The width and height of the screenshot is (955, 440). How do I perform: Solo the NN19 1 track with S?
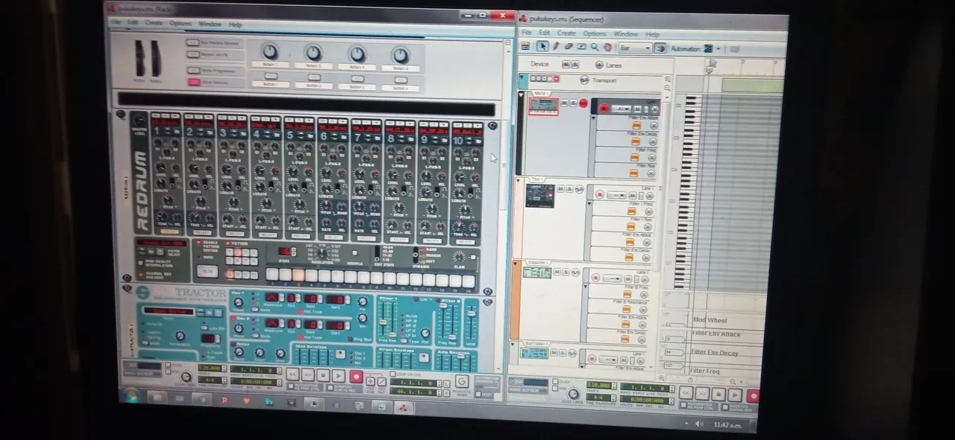572,103
